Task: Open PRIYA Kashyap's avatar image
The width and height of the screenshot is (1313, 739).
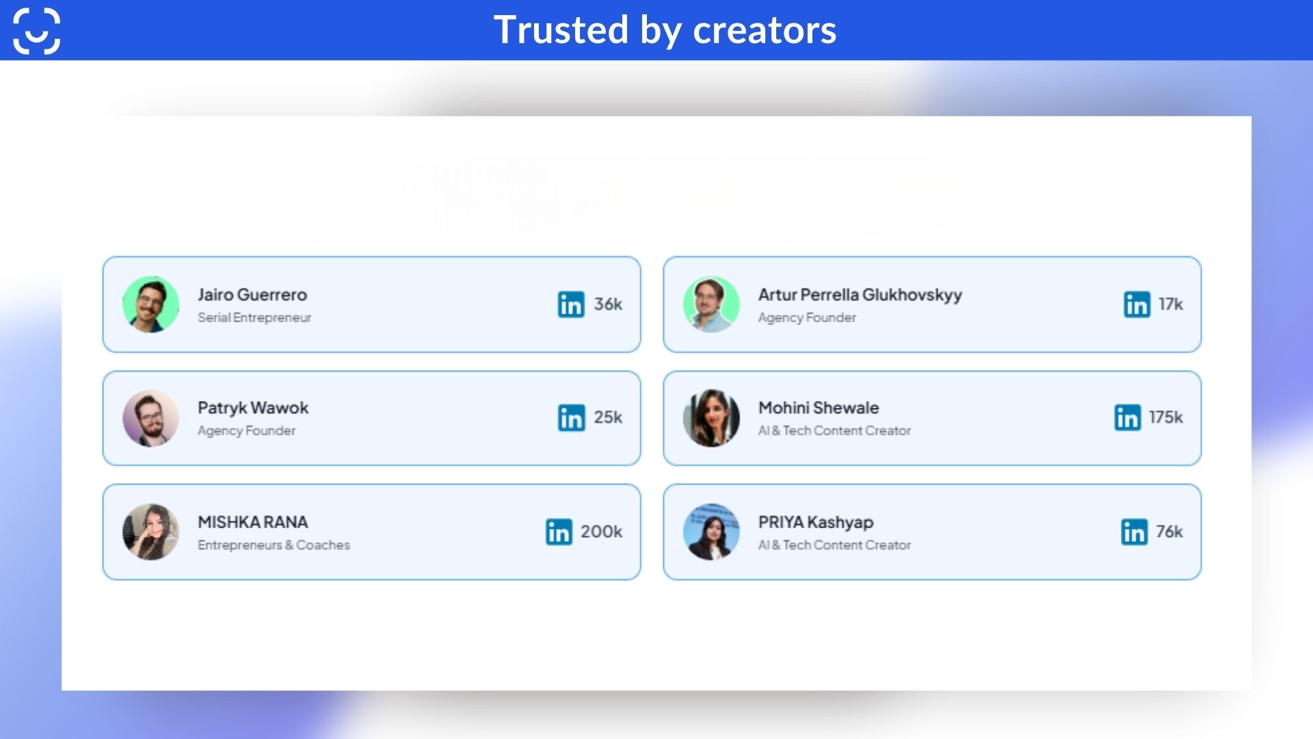Action: click(x=711, y=532)
